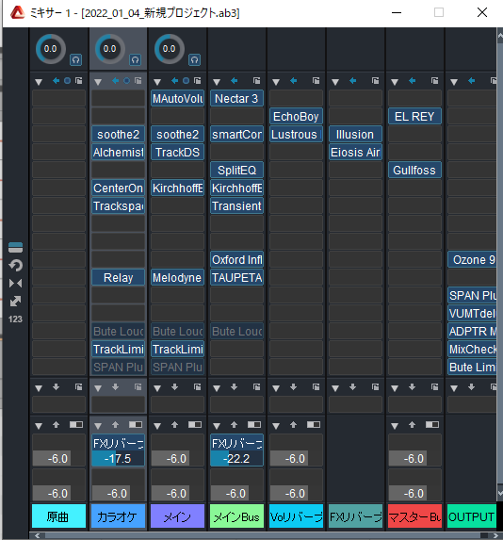This screenshot has width=503, height=540.
Task: Select the OUTPUT track label
Action: [x=472, y=516]
